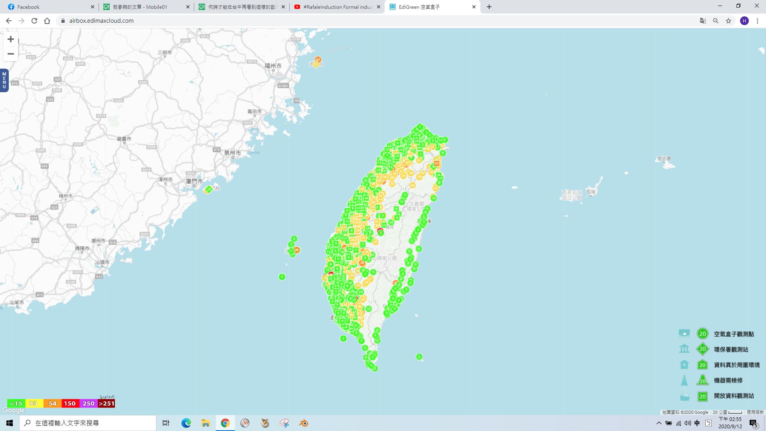The height and width of the screenshot is (431, 766).
Task: Click the cone-shaped 20 legend marker
Action: point(703,380)
